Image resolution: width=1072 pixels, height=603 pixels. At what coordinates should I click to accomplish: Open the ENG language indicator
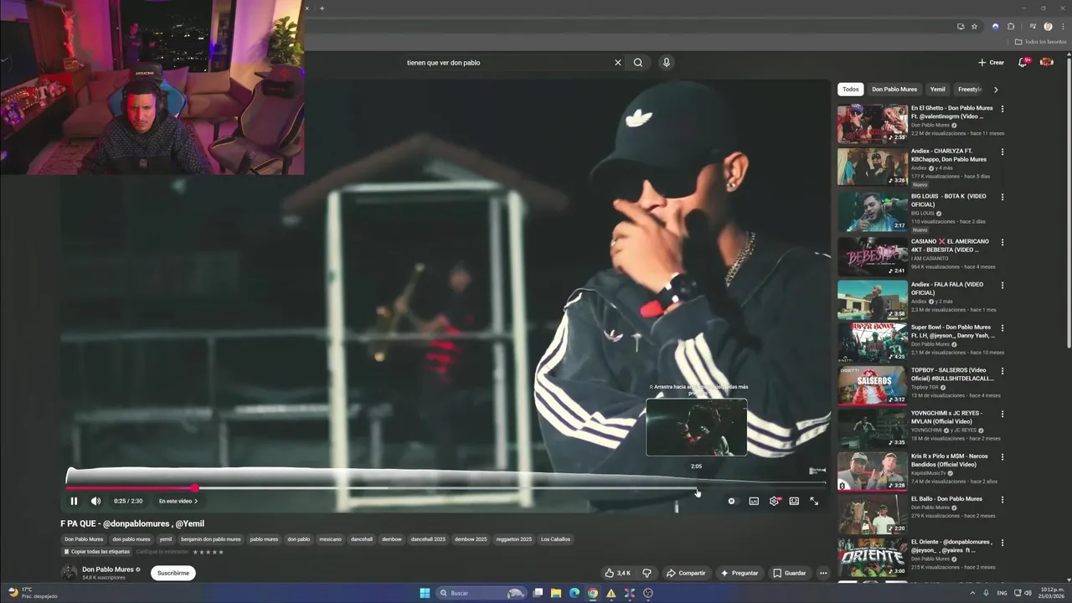coord(1002,593)
